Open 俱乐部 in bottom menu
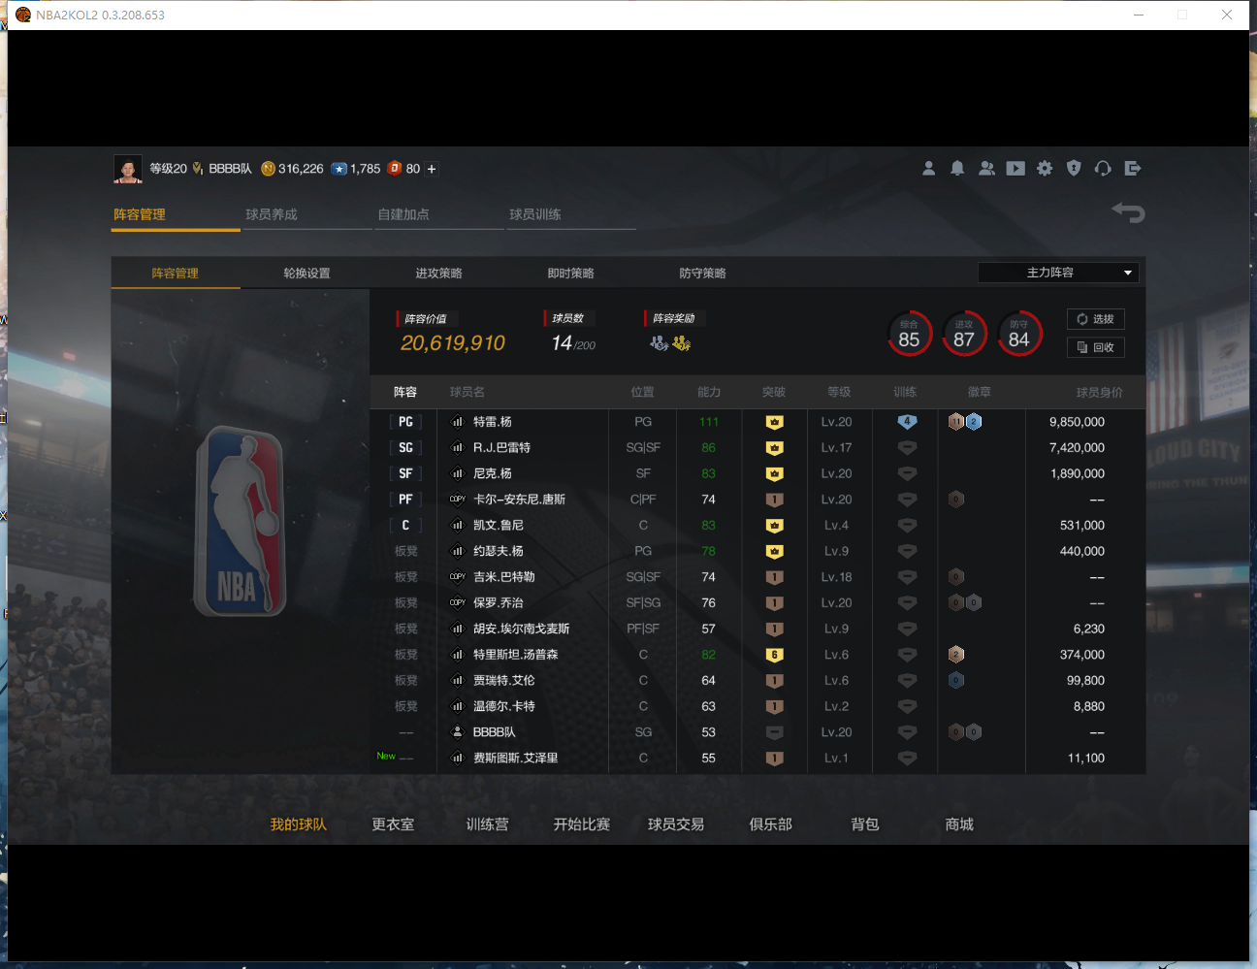Image resolution: width=1257 pixels, height=969 pixels. tap(770, 824)
